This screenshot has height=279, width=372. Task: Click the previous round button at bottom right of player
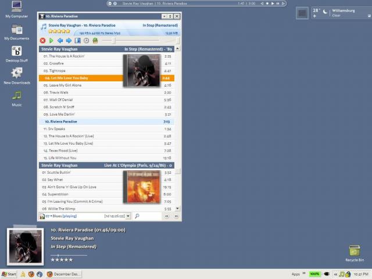coord(167,216)
